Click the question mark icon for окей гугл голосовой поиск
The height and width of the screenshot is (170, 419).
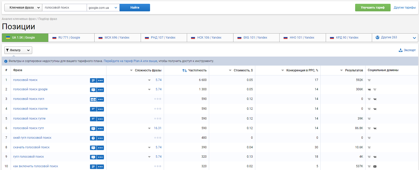pyautogui.click(x=93, y=138)
